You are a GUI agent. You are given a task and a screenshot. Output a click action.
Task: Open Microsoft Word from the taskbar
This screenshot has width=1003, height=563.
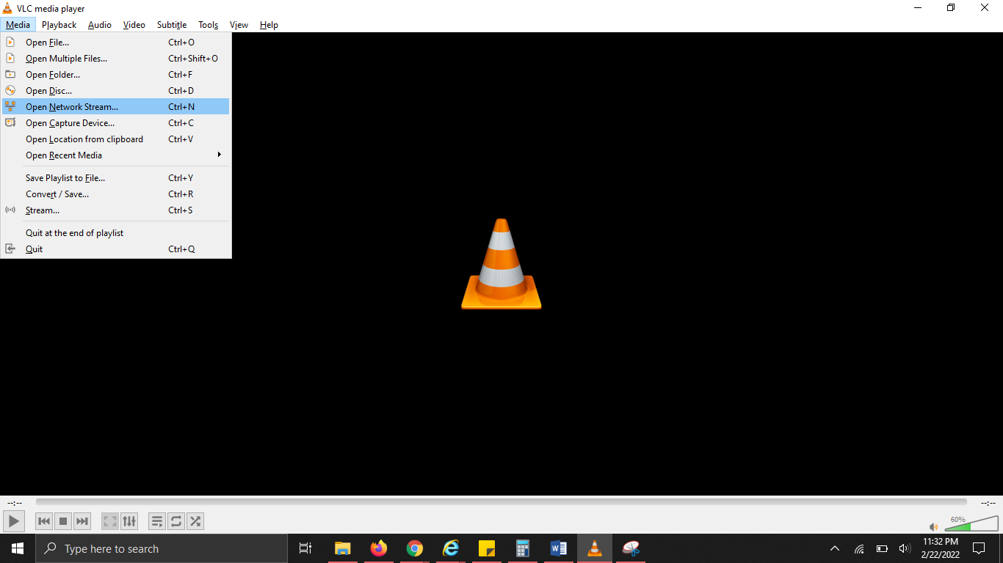pos(559,548)
